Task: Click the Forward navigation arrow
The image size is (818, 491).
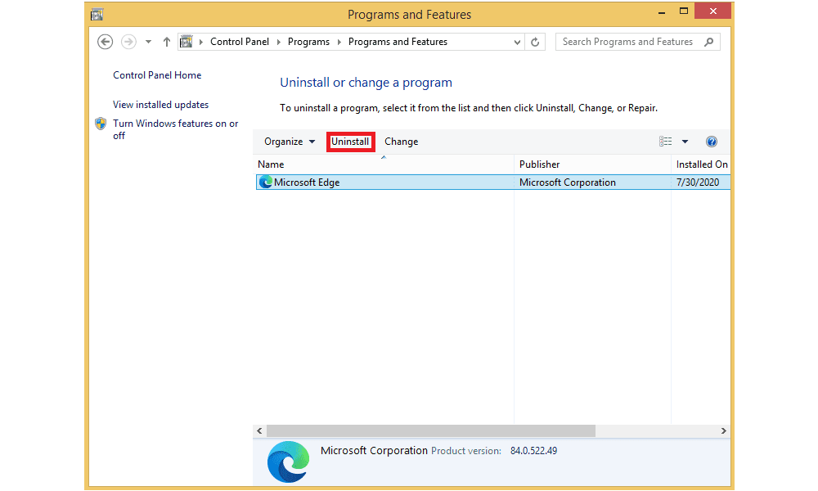Action: (x=128, y=42)
